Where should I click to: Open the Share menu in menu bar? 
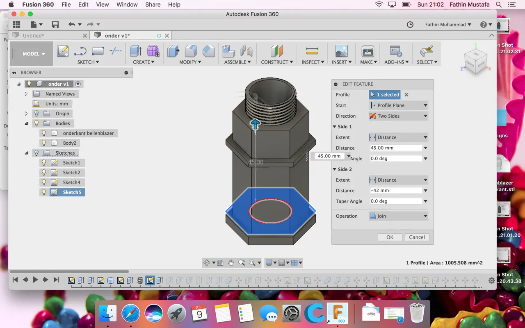click(x=153, y=5)
